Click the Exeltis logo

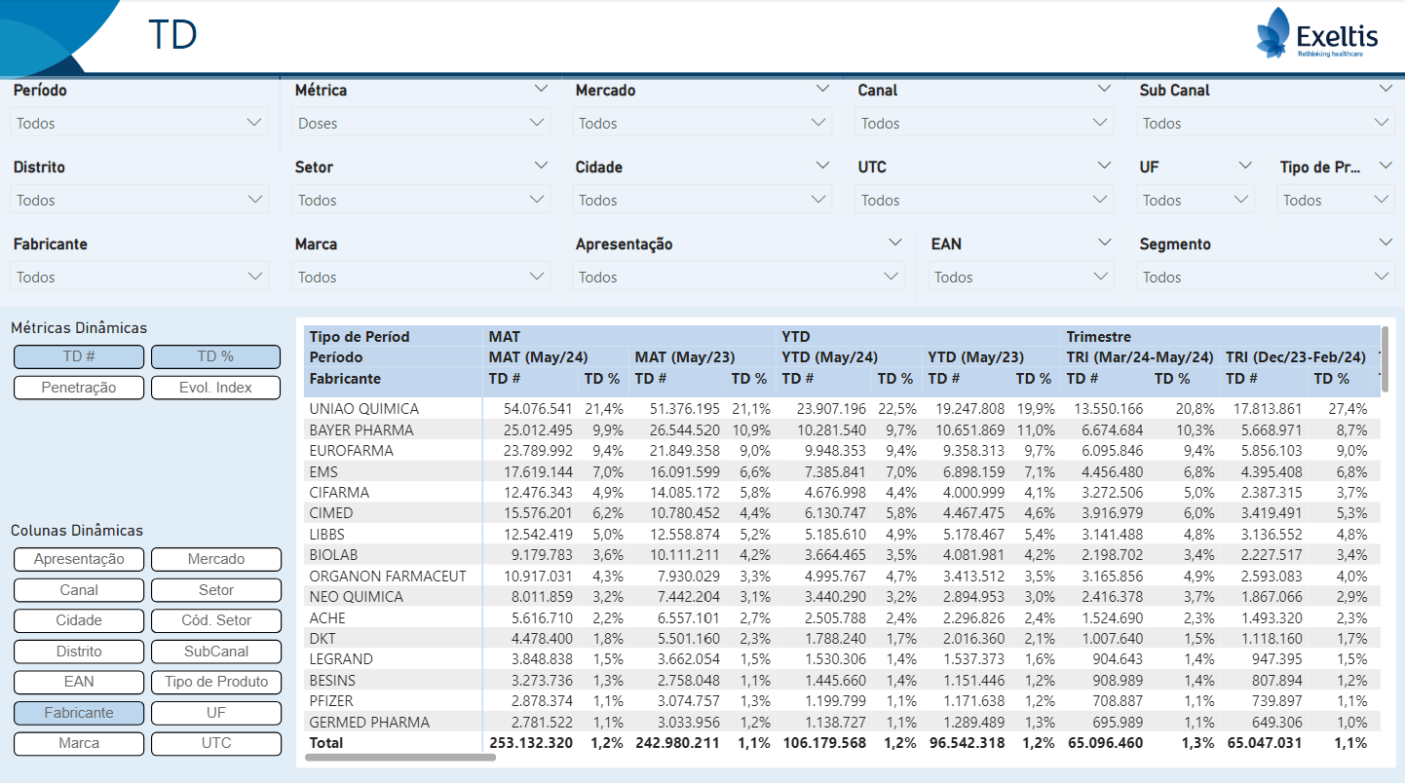tap(1317, 33)
